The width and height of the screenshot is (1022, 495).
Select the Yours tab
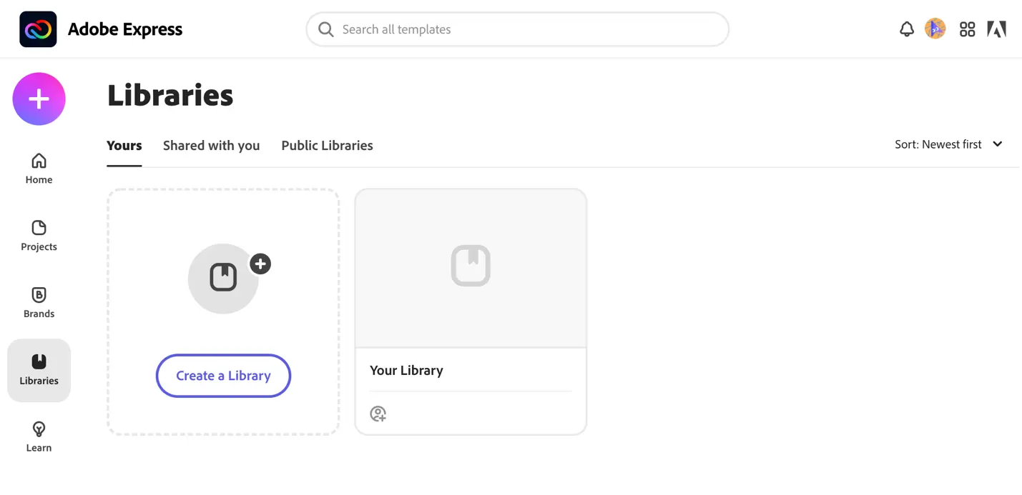coord(124,146)
